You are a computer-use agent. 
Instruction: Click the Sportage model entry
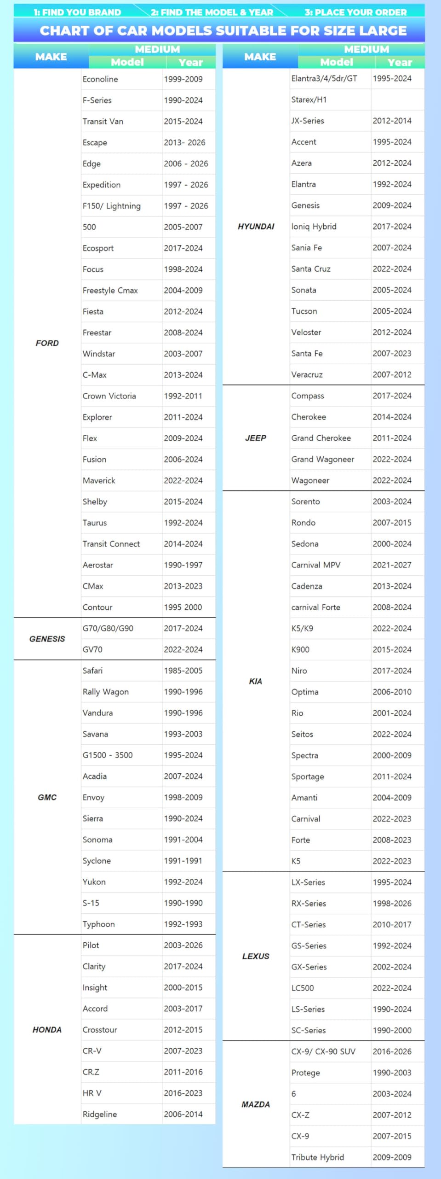point(308,776)
